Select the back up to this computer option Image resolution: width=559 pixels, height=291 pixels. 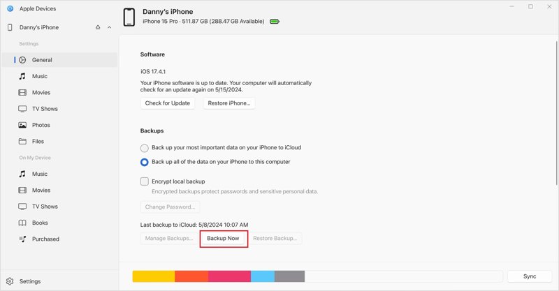pyautogui.click(x=145, y=162)
